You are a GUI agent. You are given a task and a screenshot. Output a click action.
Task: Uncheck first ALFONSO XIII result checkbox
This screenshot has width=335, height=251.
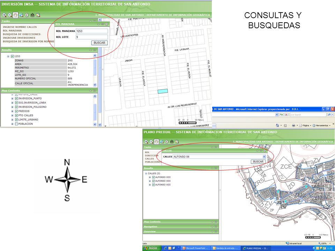pyautogui.click(x=154, y=177)
